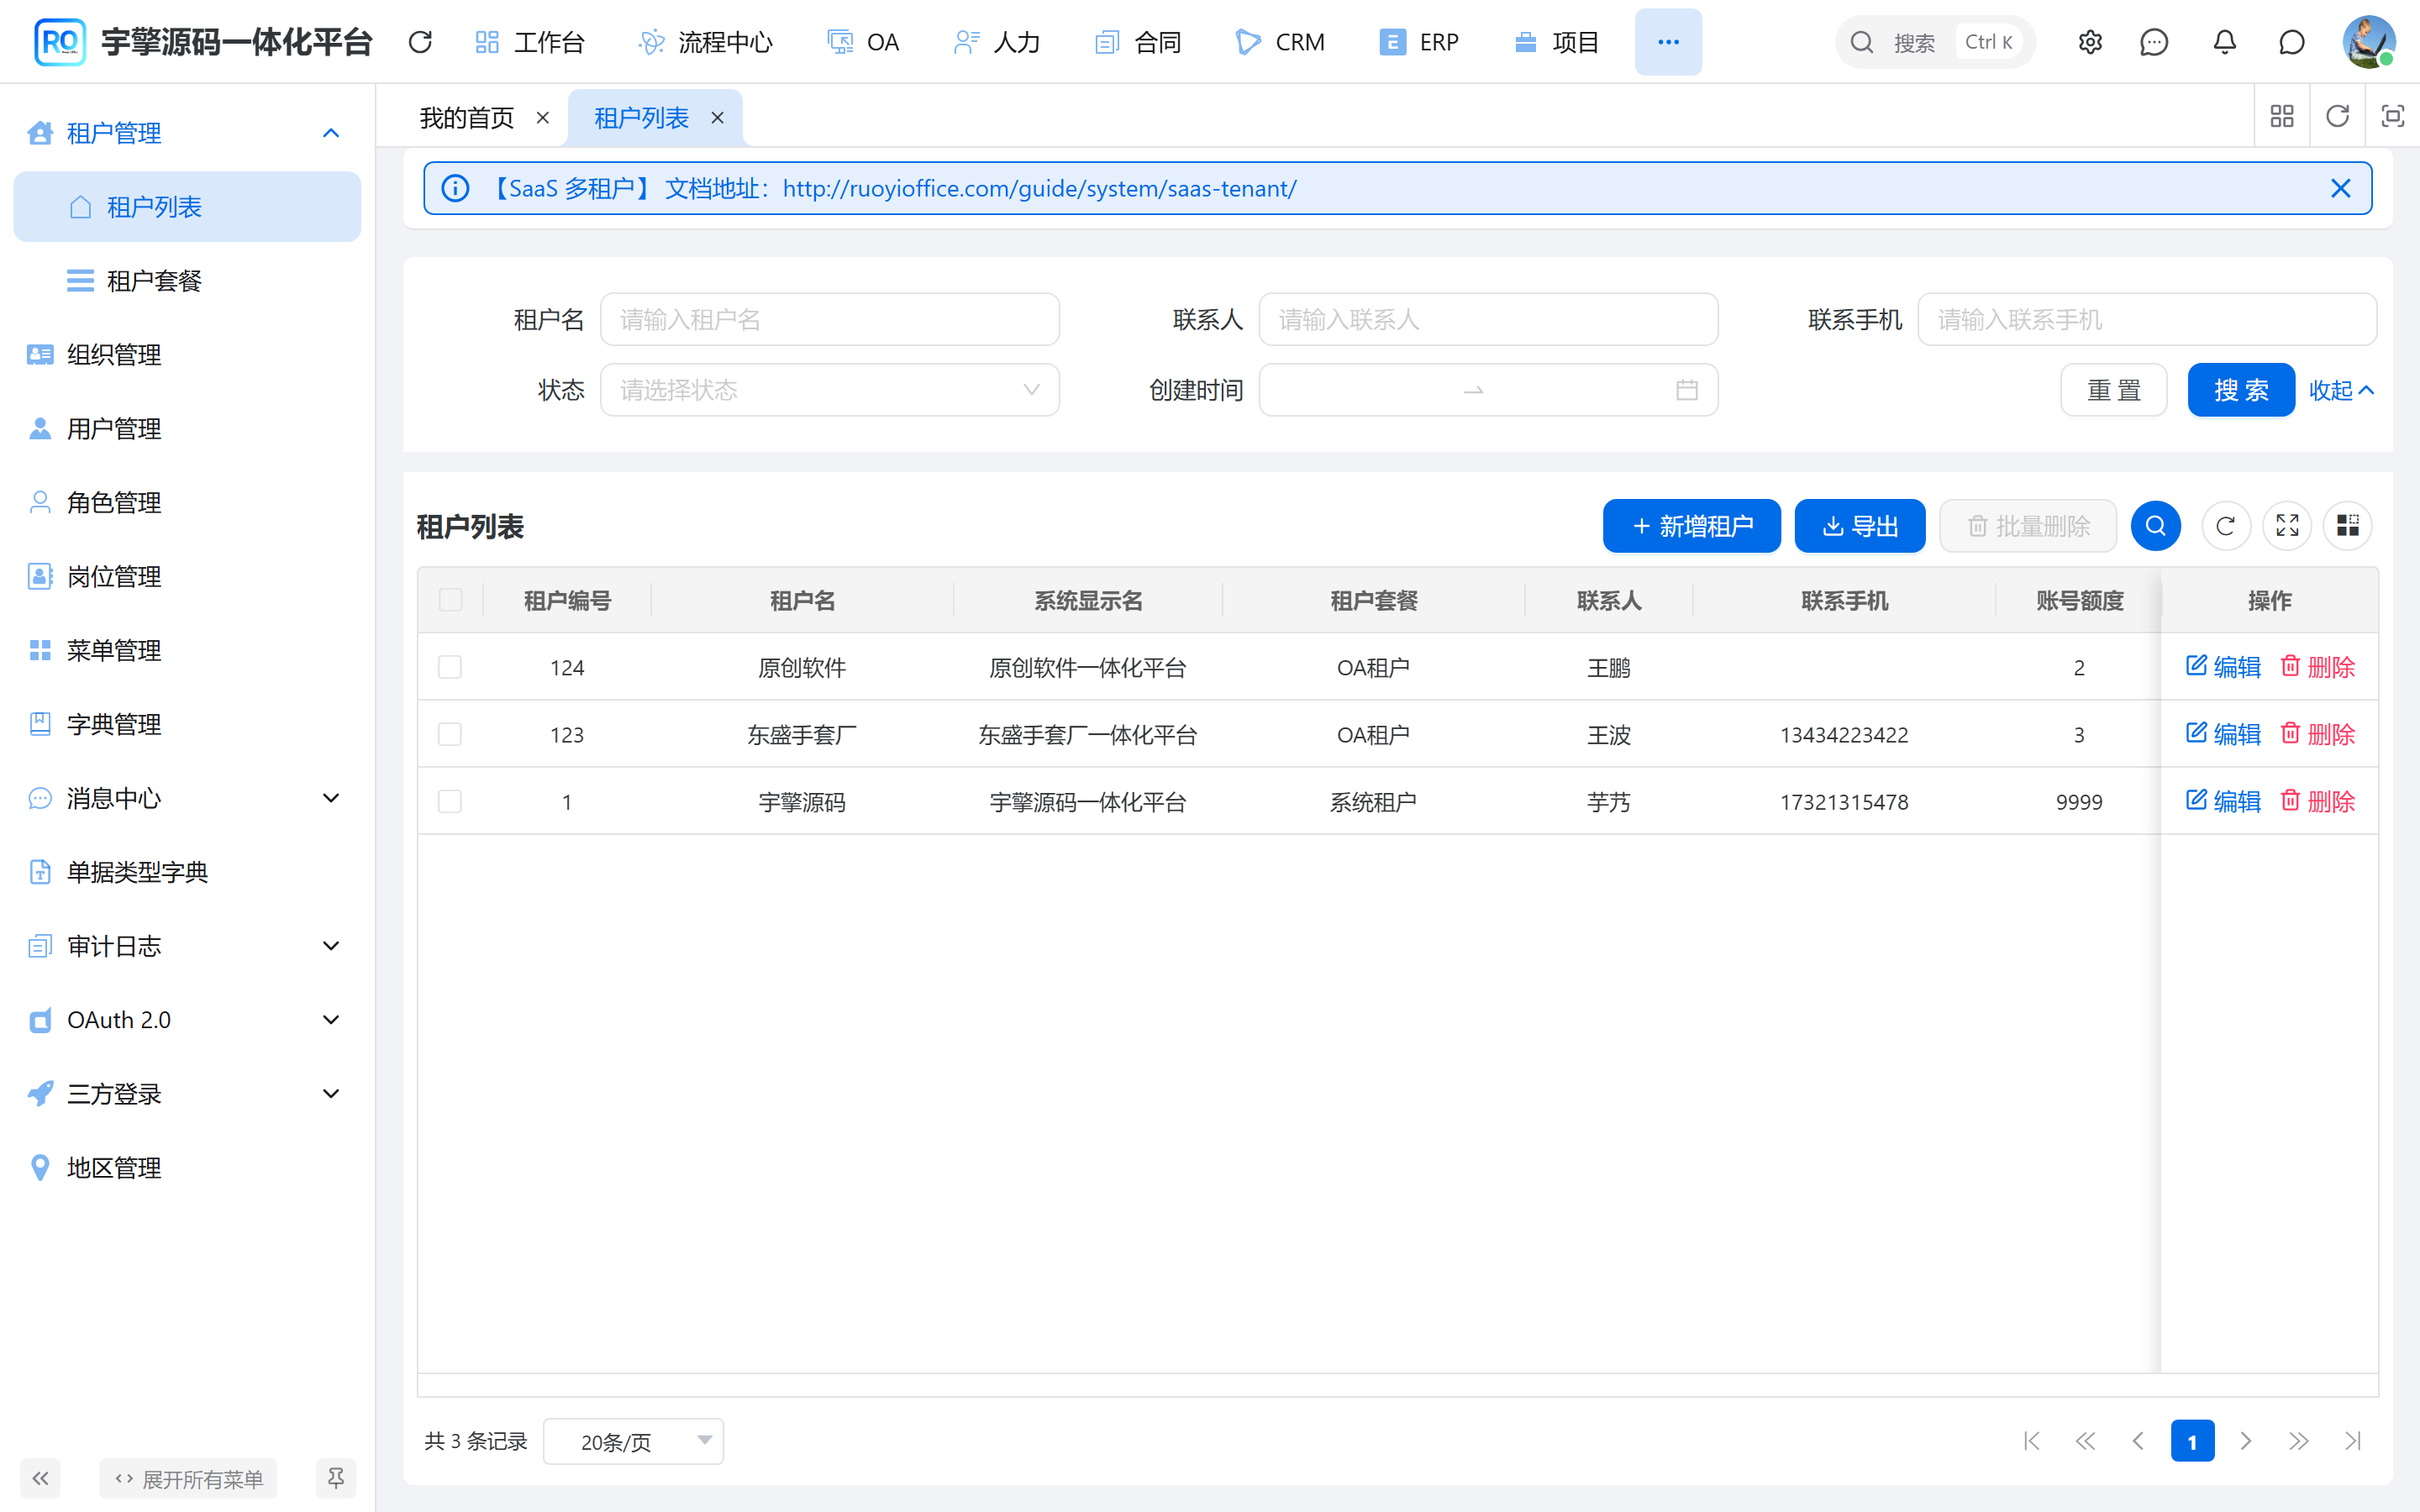Focus the 联系人 input field

(1488, 320)
